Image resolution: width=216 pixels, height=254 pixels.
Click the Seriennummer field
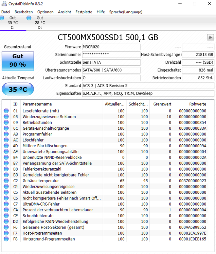pos(111,55)
